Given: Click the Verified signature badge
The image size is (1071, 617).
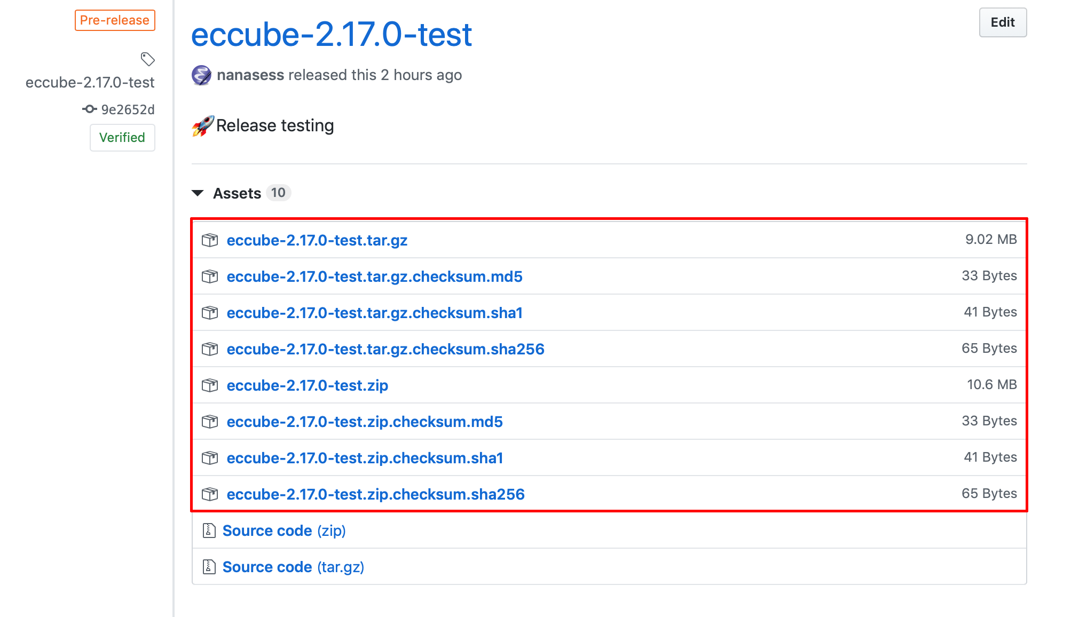Looking at the screenshot, I should pos(122,137).
